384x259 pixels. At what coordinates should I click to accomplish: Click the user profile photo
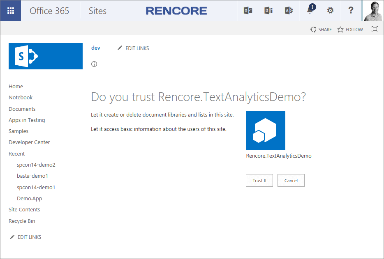click(x=372, y=11)
